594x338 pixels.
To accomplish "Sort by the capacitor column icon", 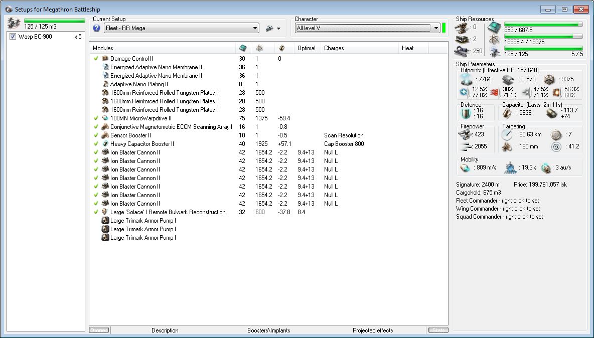I will pyautogui.click(x=281, y=48).
